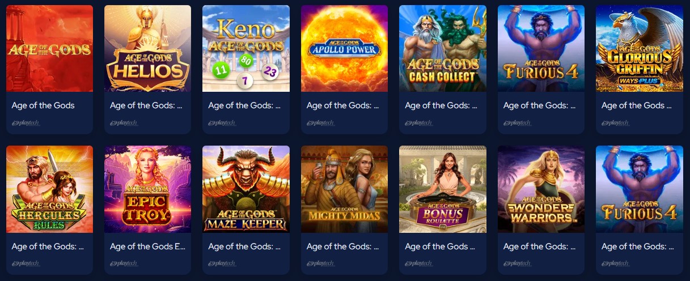690x281 pixels.
Task: Open the Furious 4 thumbnail in the bottom row
Action: (640, 189)
